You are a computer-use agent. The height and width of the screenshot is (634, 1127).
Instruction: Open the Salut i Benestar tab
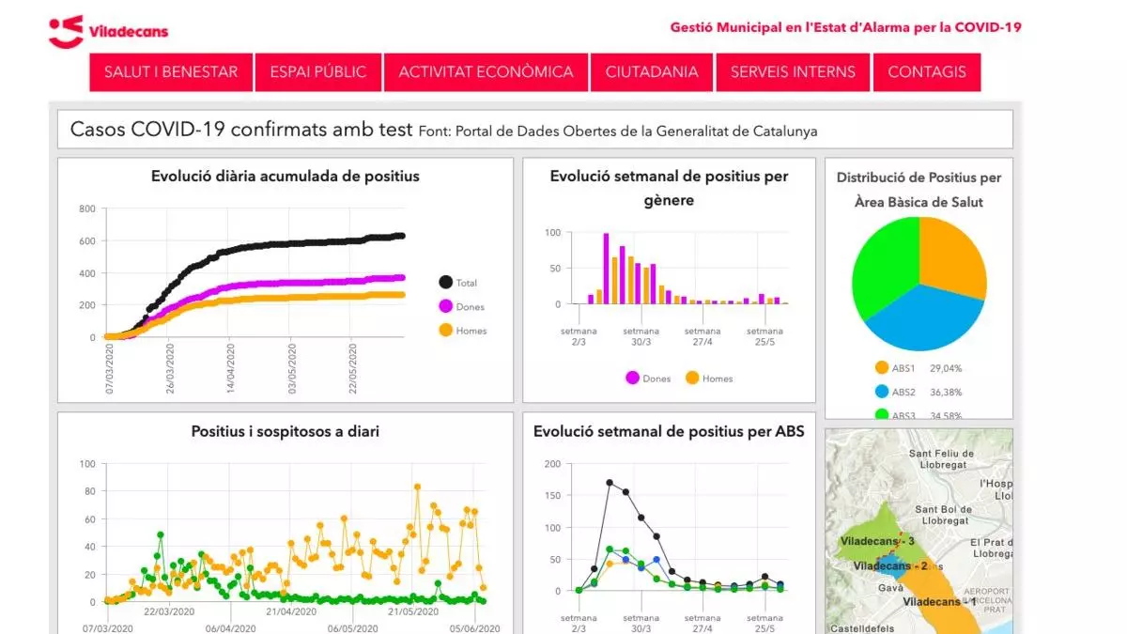point(171,72)
